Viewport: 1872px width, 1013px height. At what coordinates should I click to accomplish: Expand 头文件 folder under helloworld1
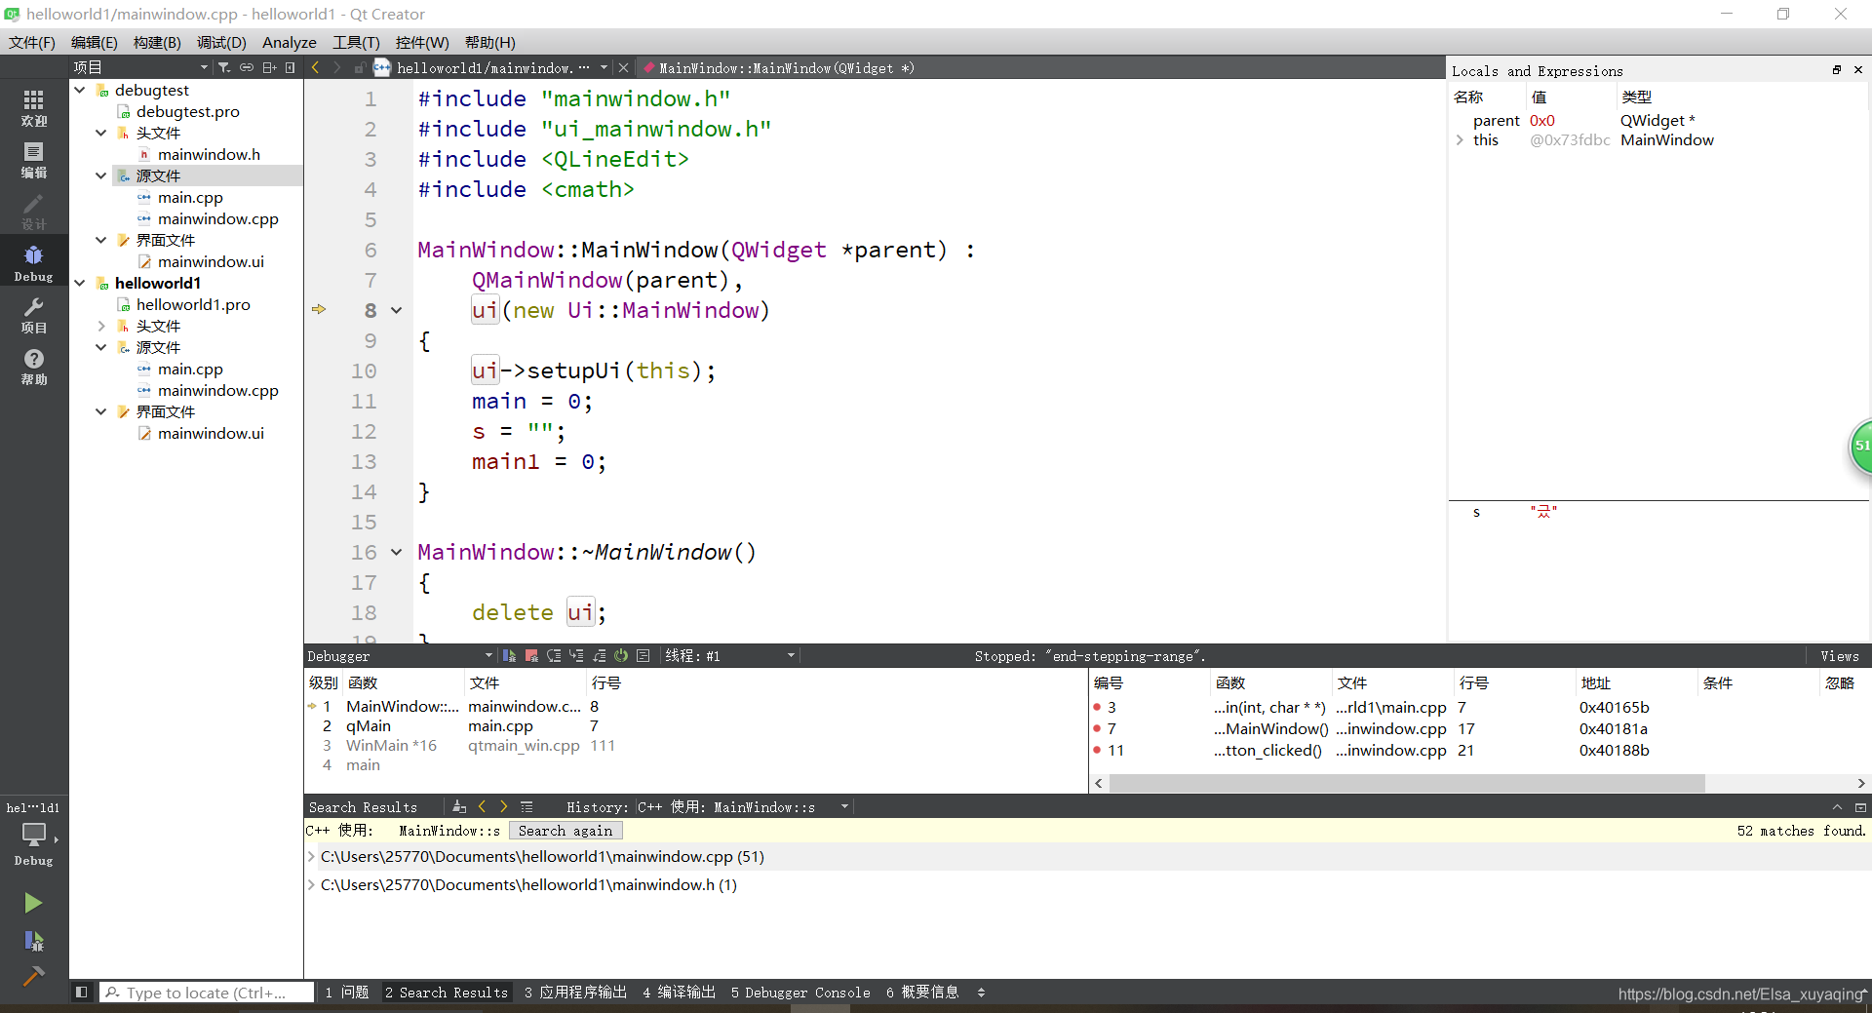click(101, 326)
